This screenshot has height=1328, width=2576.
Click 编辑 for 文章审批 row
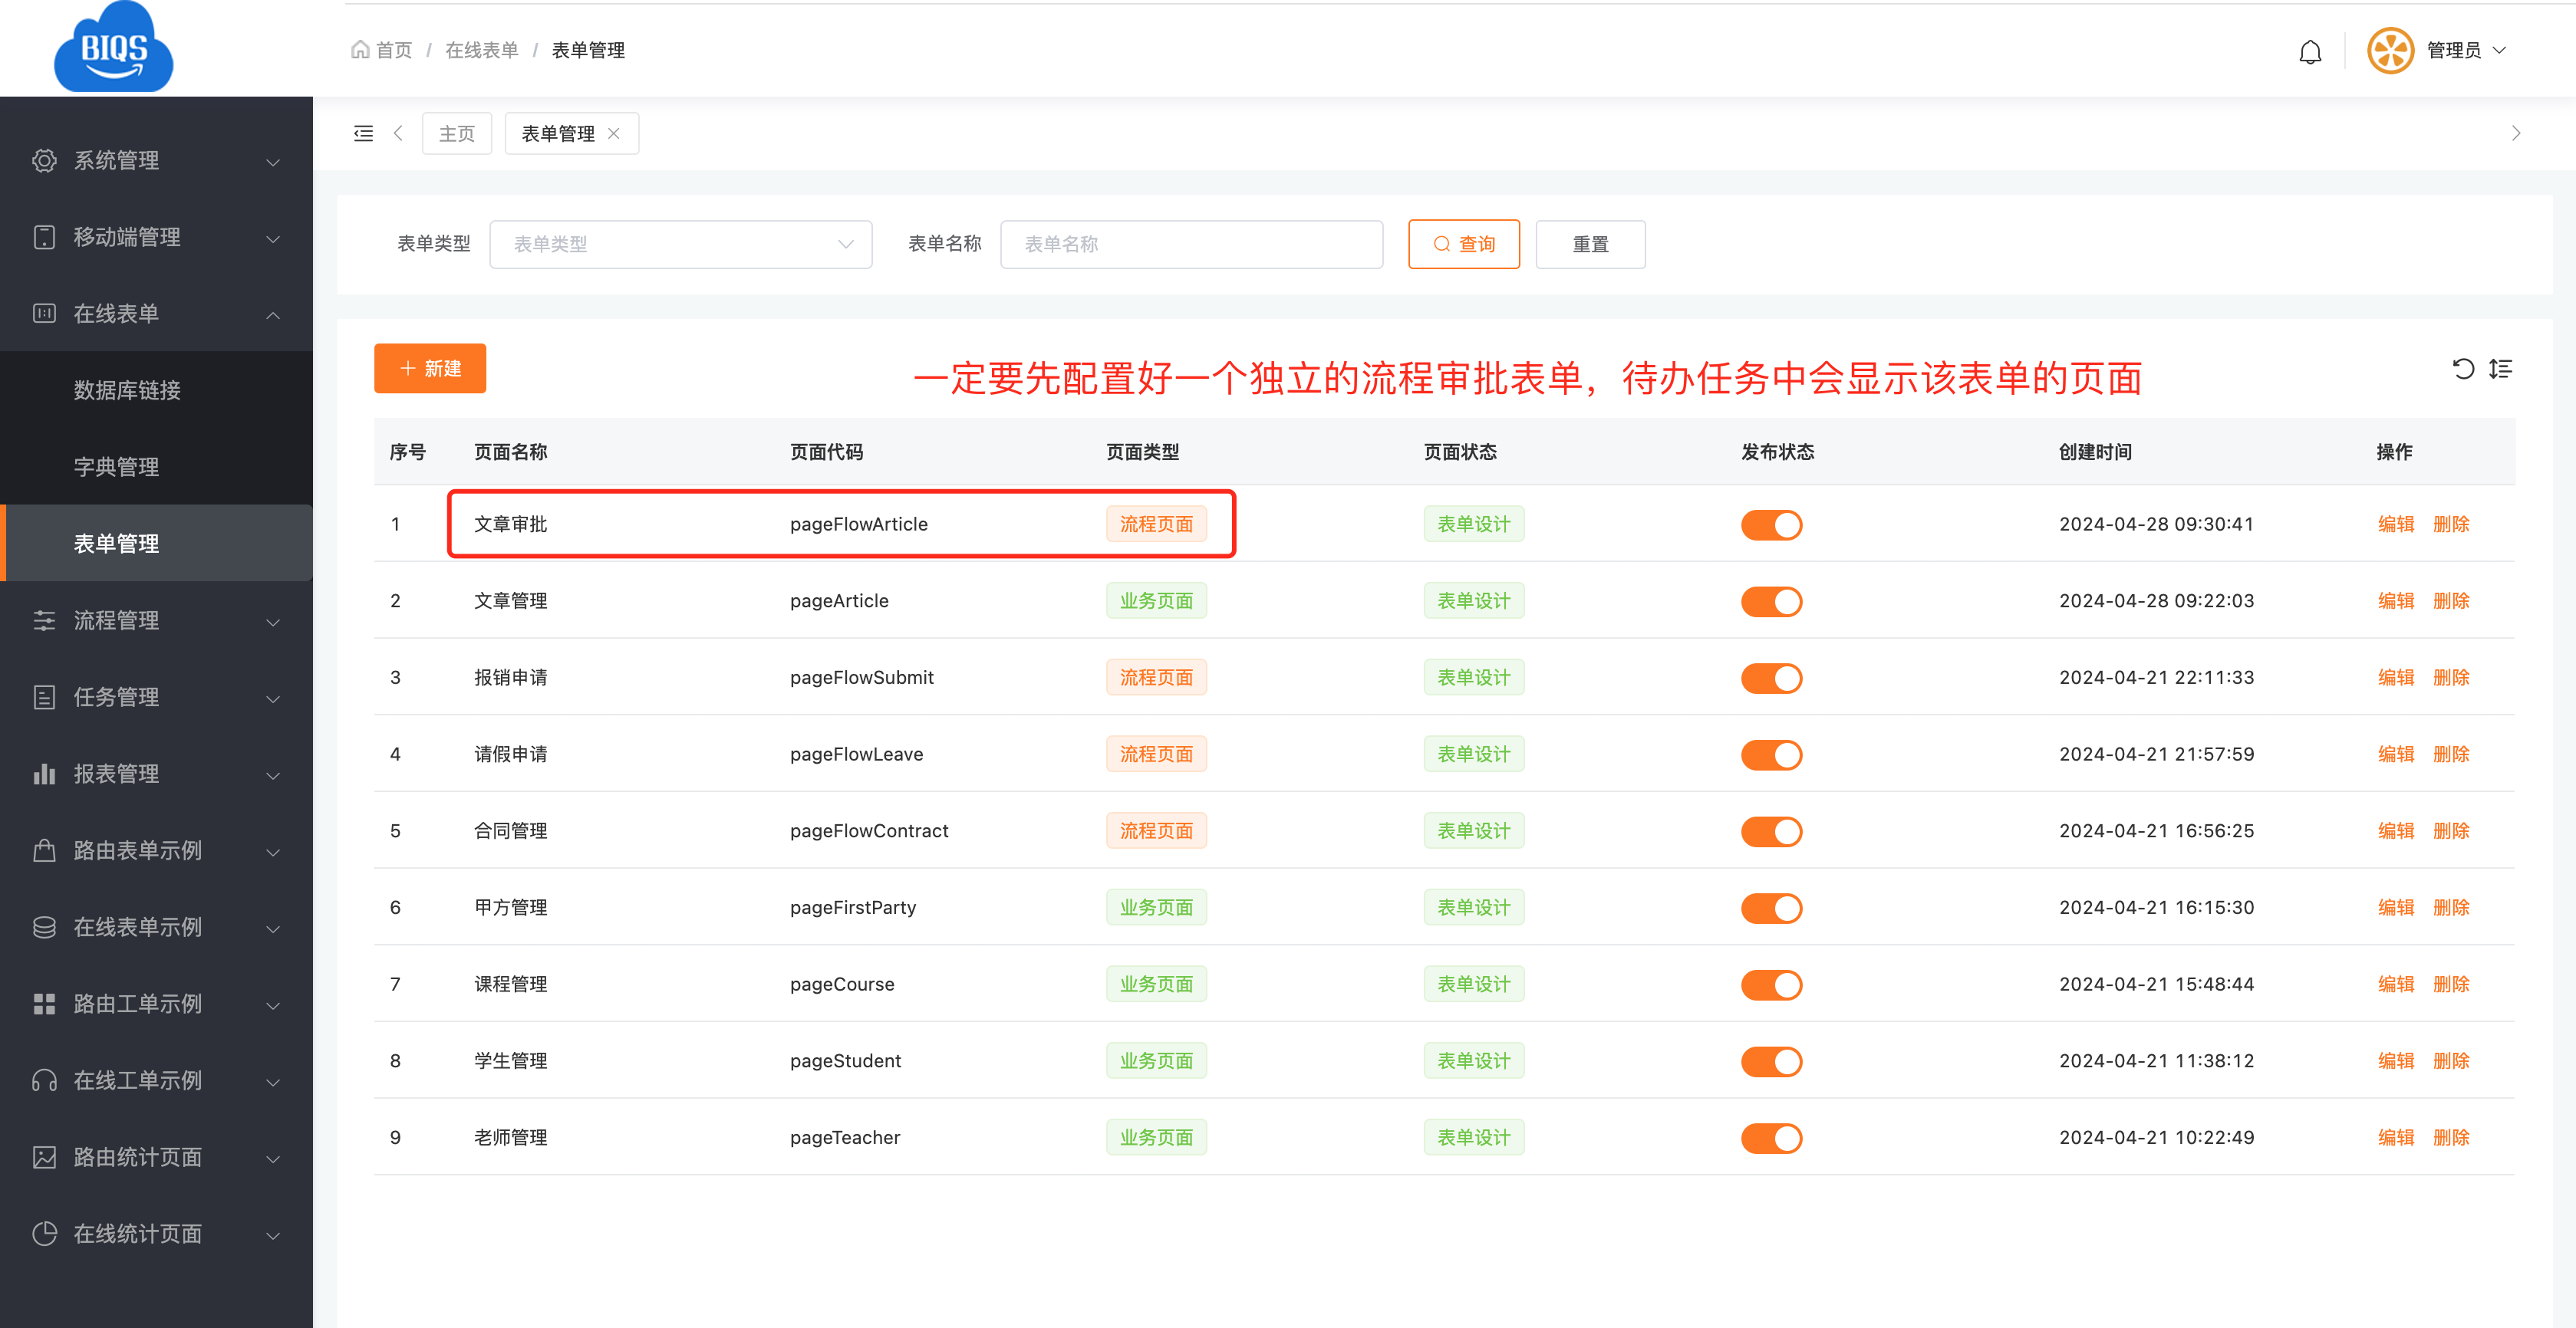[x=2395, y=524]
